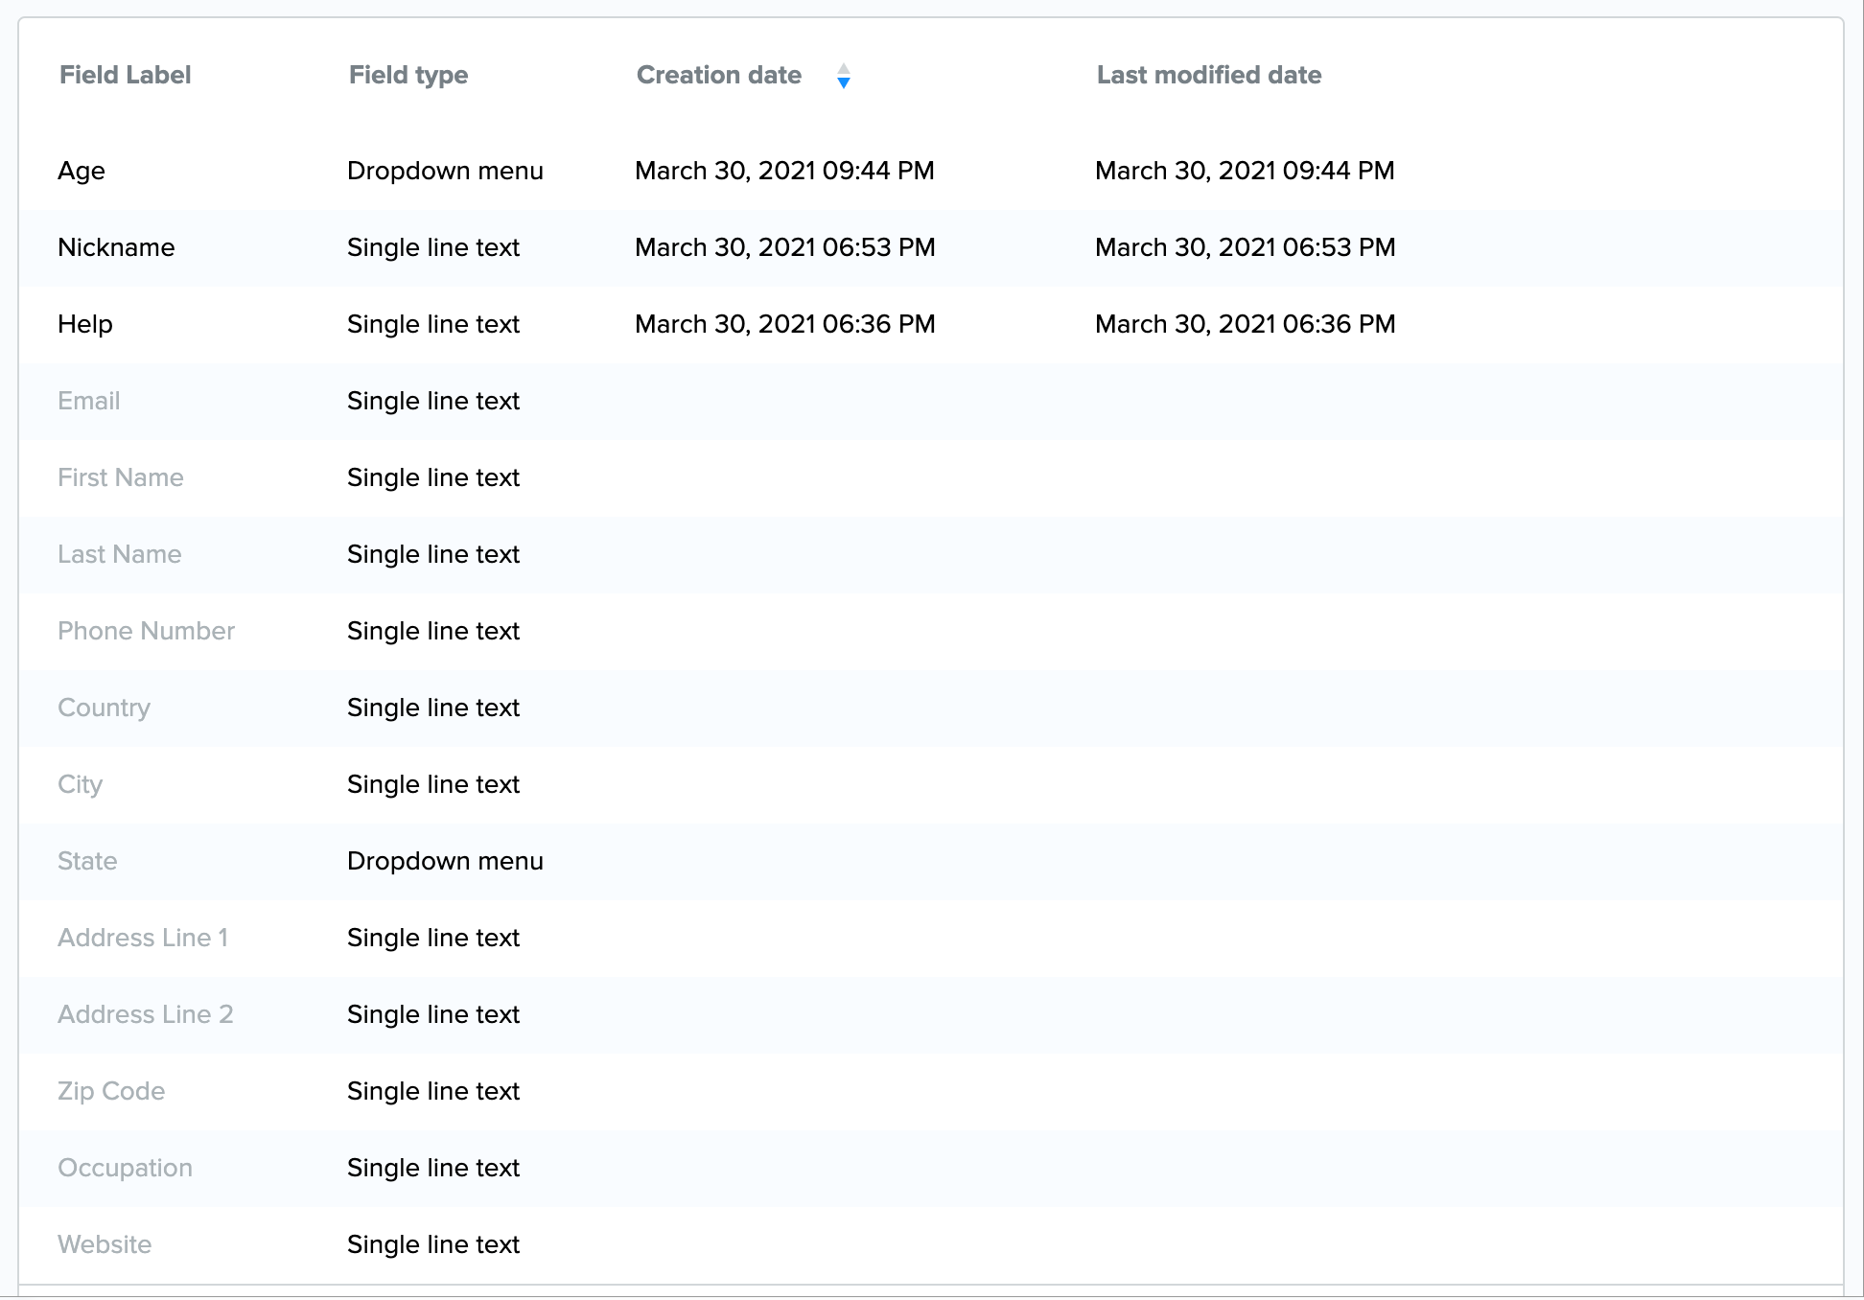1864x1300 pixels.
Task: Select the Zip Code field label
Action: click(111, 1091)
